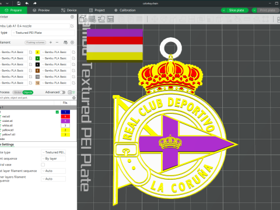Viewport: 280px width, 210px height.
Task: Click filament 12 tan color swatch
Action: (x=37, y=83)
